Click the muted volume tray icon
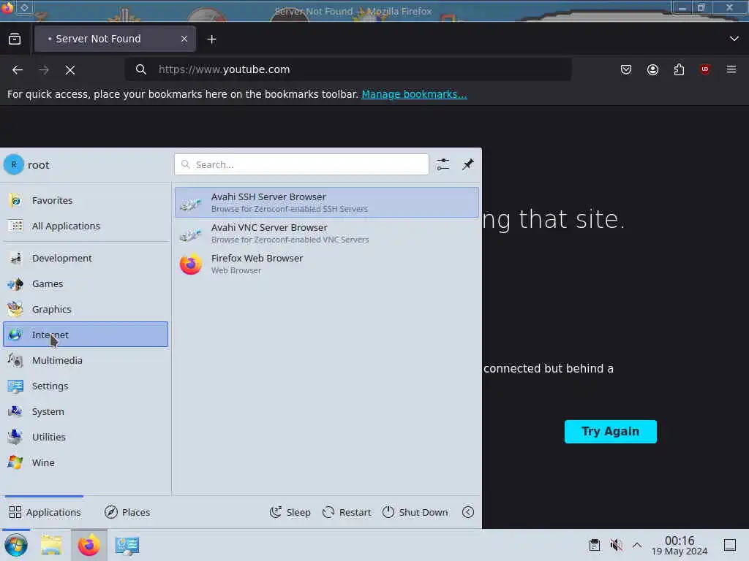749x561 pixels. [616, 545]
